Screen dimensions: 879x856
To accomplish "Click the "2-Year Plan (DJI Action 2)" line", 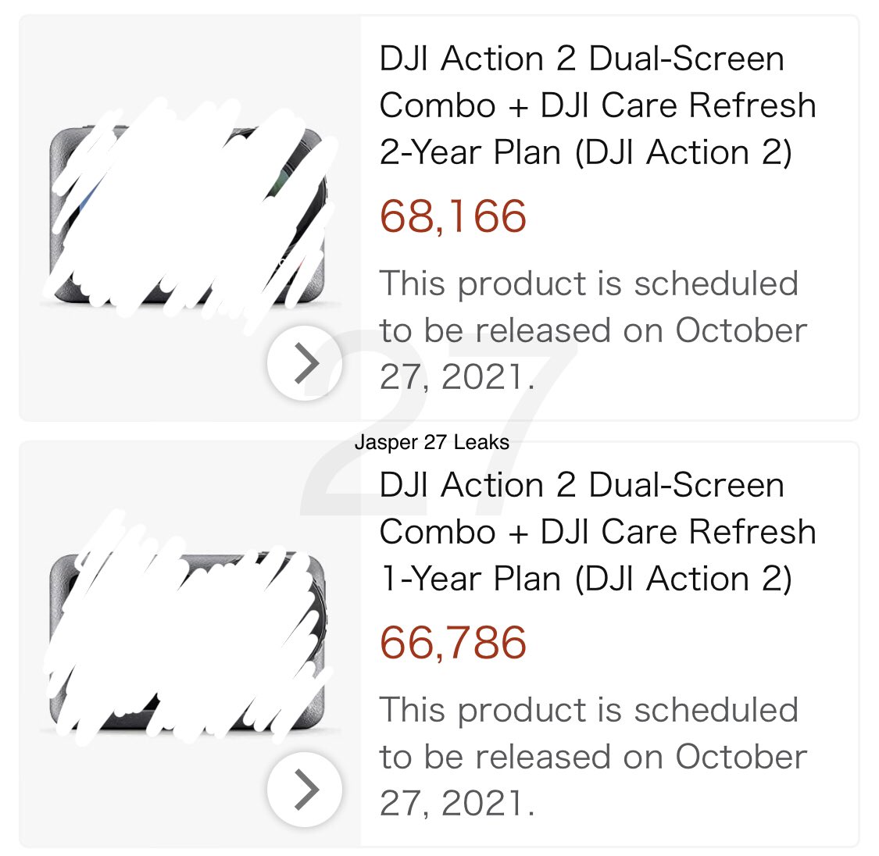I will pyautogui.click(x=585, y=152).
